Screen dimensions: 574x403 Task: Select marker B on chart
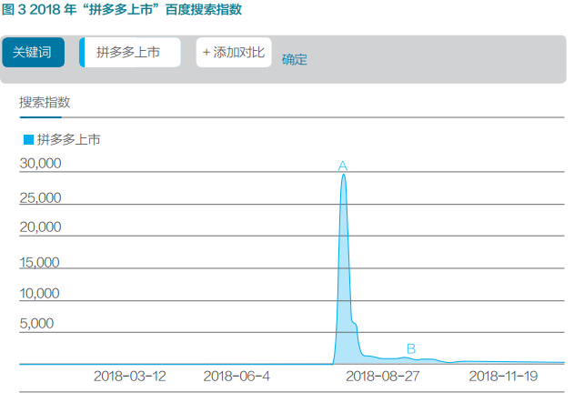[x=411, y=348]
